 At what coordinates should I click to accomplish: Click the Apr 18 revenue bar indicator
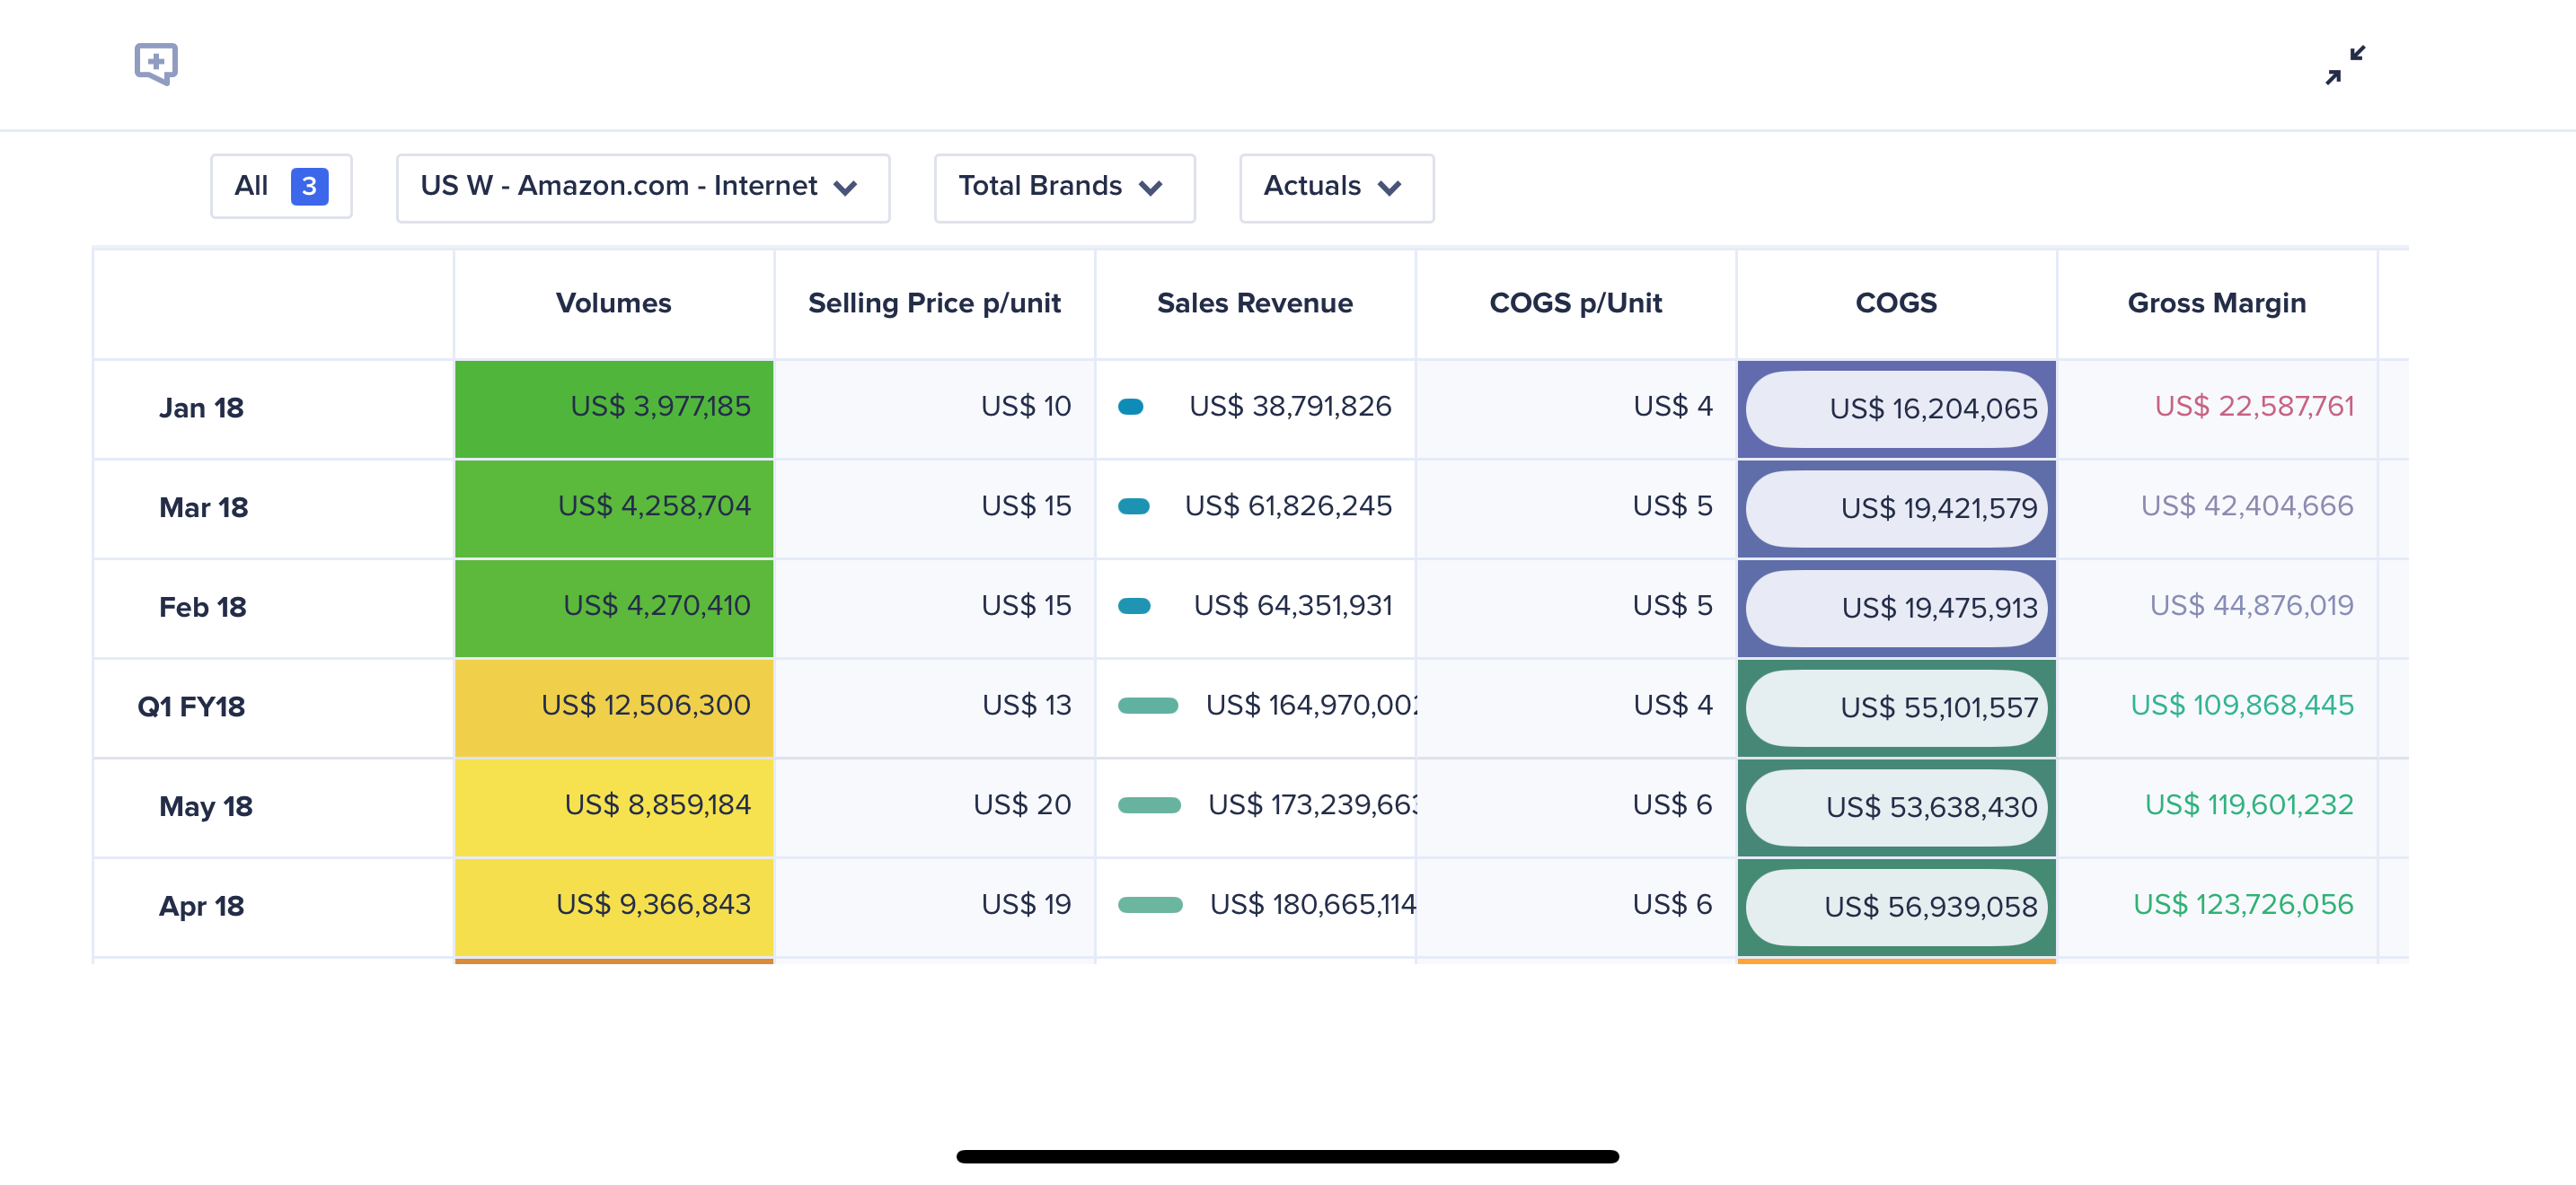[x=1149, y=905]
